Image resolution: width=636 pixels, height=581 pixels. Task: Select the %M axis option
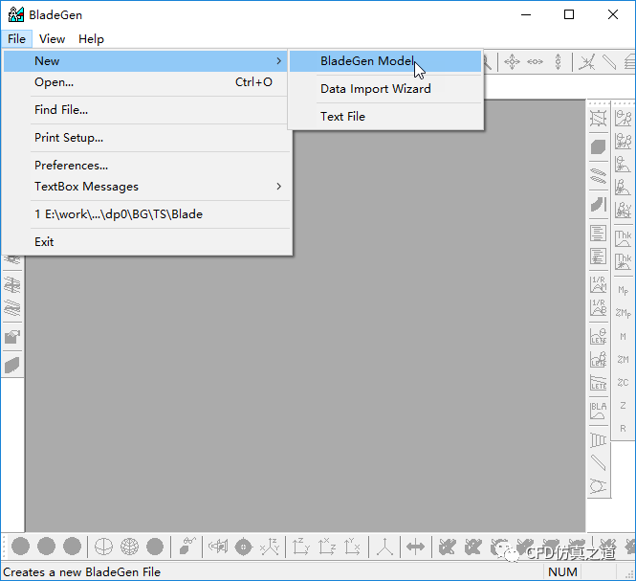coord(623,359)
